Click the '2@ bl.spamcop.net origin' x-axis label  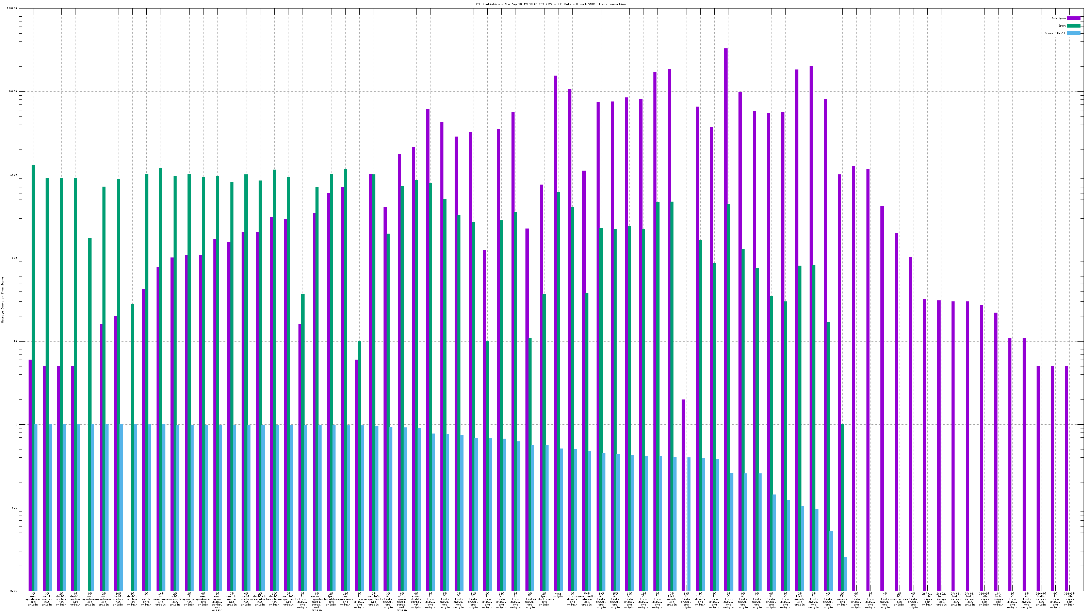click(x=189, y=599)
